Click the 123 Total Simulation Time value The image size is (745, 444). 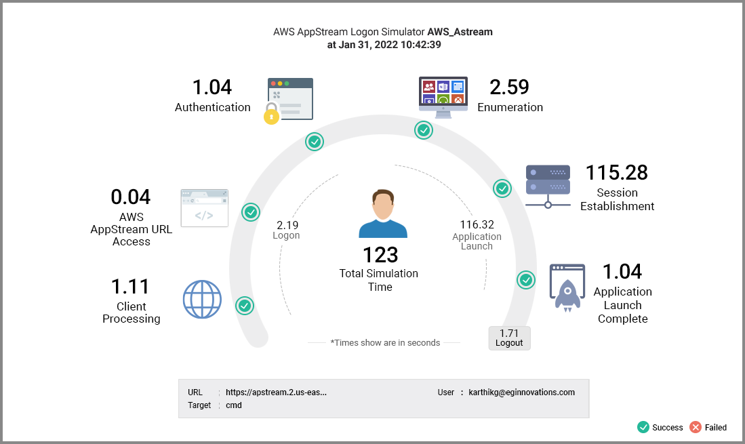tap(380, 255)
